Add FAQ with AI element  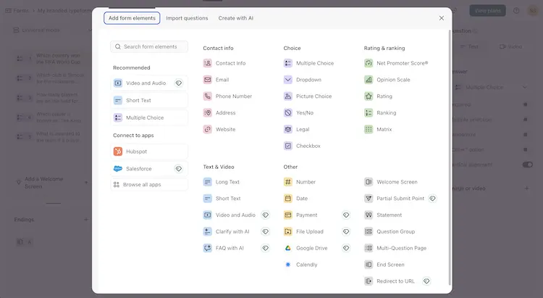tap(224, 248)
